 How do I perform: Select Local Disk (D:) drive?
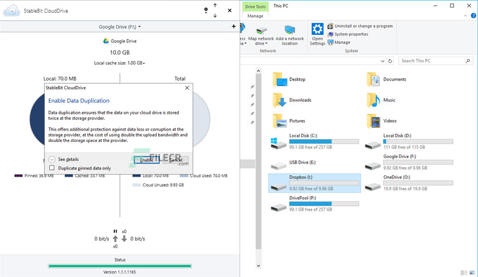409,141
